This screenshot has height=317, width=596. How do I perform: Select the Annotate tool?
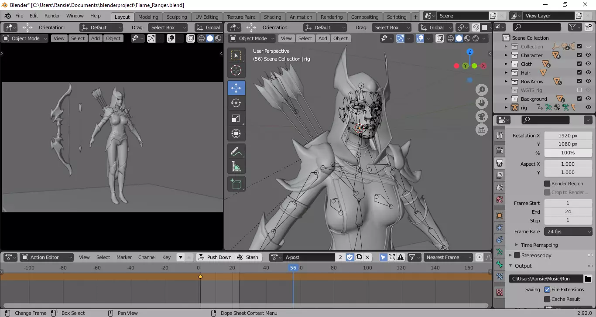[x=236, y=152]
